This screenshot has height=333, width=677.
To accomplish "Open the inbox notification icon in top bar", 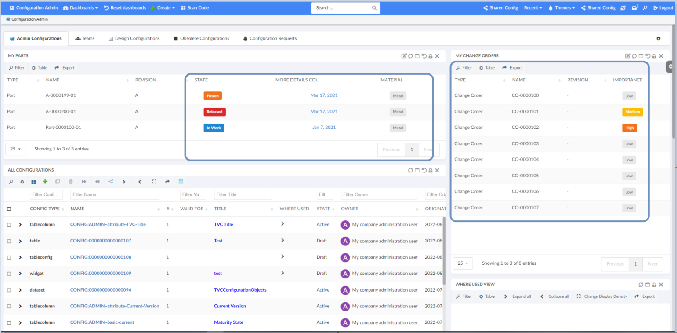I will tap(634, 8).
